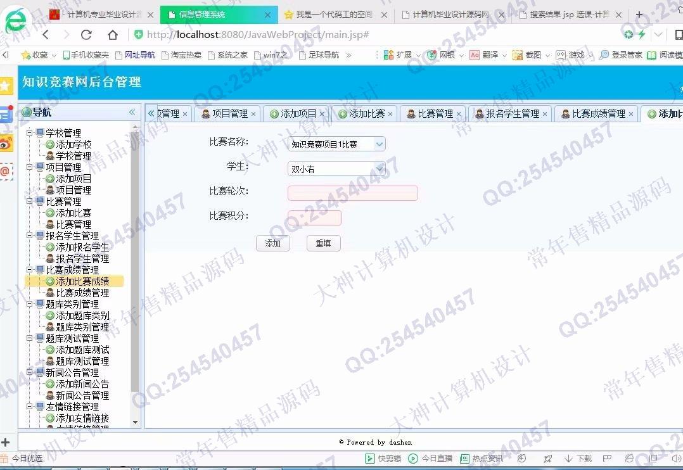Open mail @ sidebar icon

6,171
